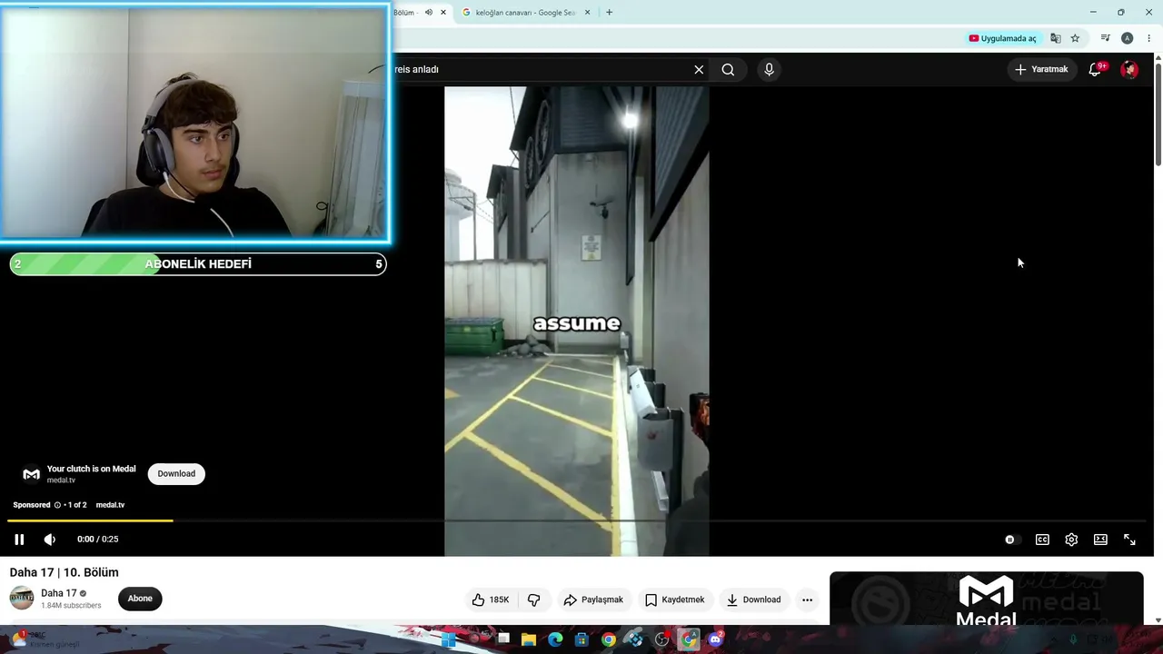
Task: Open the Medal ad banner thumbnail
Action: click(986, 599)
